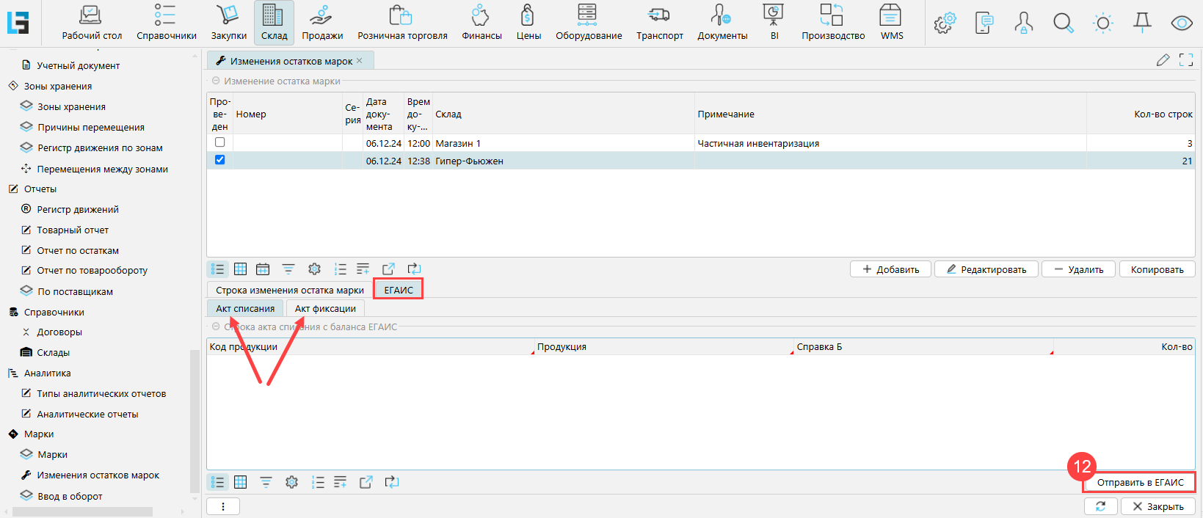
Task: Click the filter icon in upper grid toolbar
Action: pos(288,269)
